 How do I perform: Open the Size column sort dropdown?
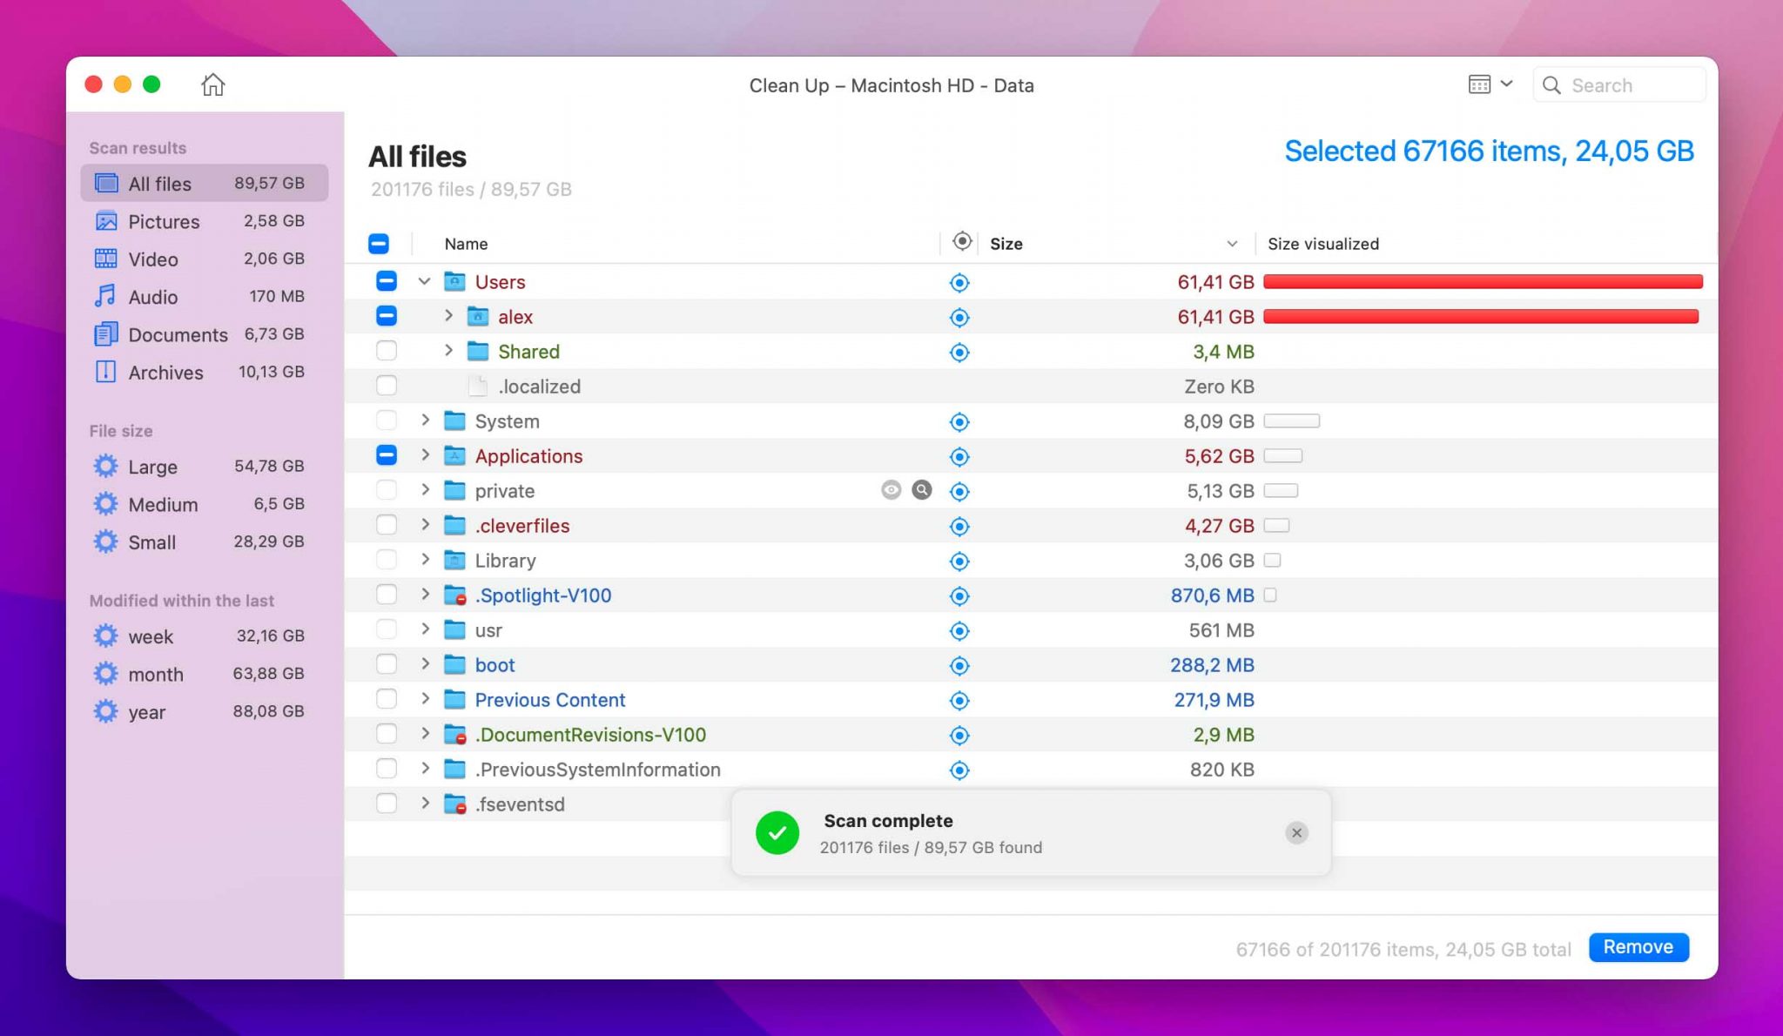[x=1232, y=244]
